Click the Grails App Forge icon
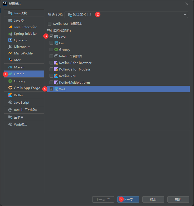This screenshot has width=194, height=206. [x=10, y=88]
